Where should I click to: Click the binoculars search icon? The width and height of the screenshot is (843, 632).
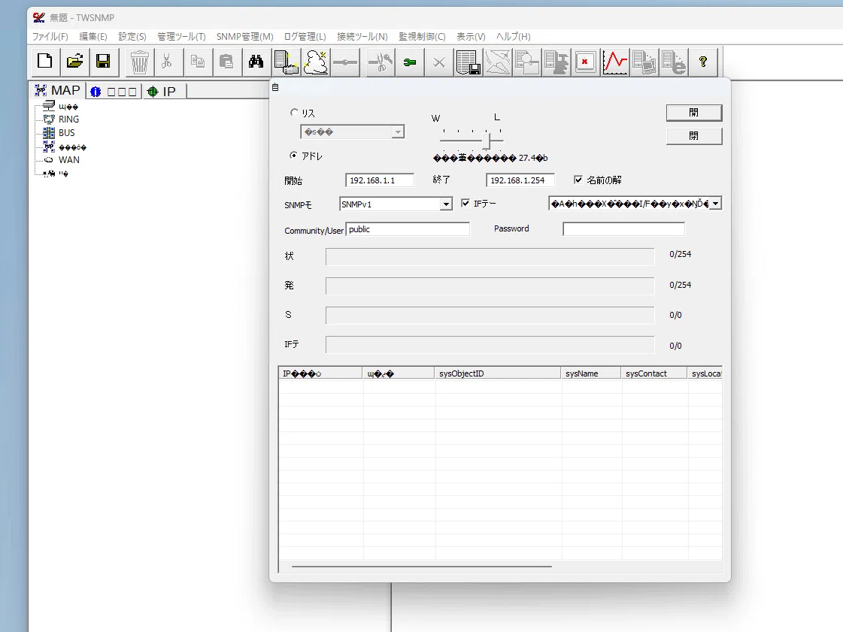coord(256,62)
